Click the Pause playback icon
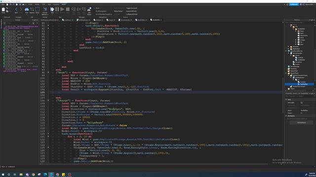The width and height of the screenshot is (316, 177). (57, 9)
